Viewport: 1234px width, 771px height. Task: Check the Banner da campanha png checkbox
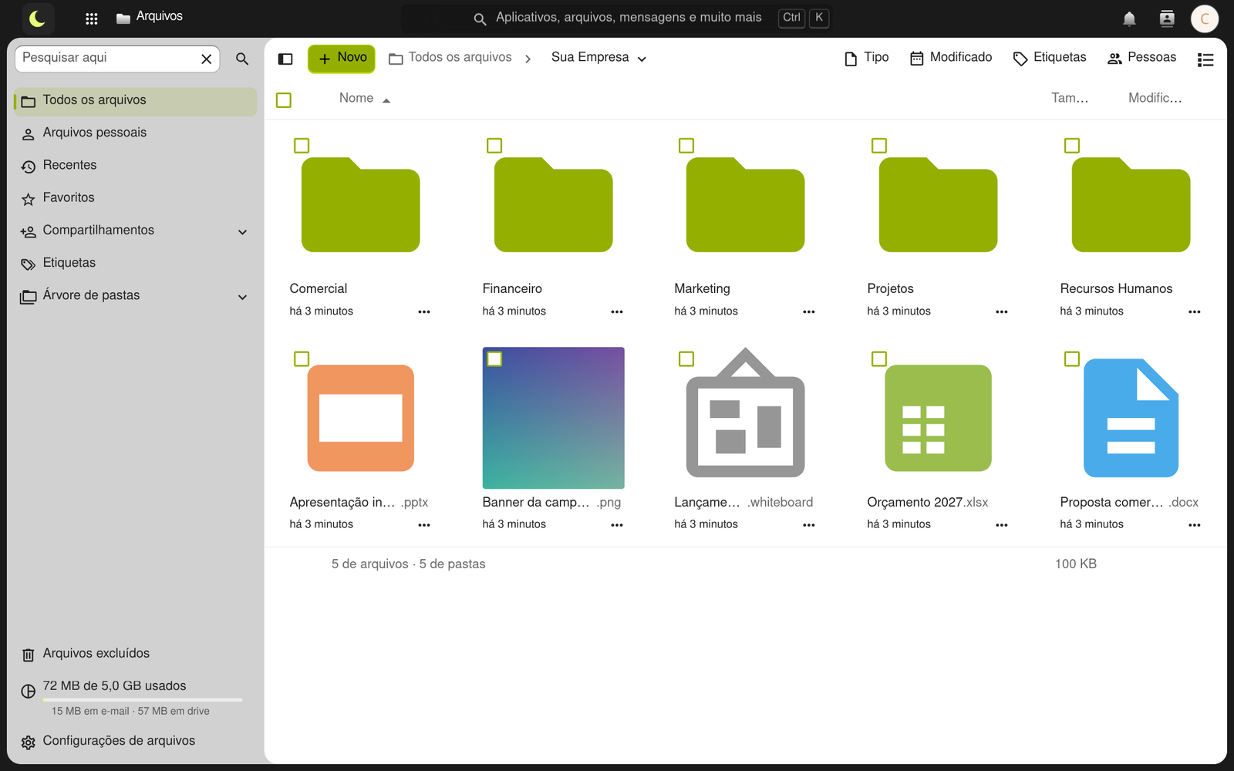[494, 359]
